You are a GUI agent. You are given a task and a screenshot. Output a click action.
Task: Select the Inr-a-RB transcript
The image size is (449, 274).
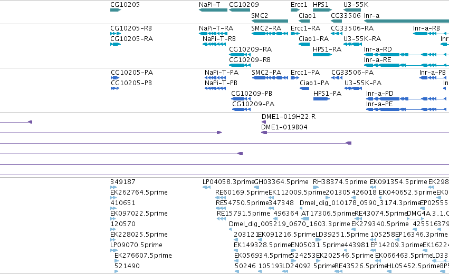[431, 34]
